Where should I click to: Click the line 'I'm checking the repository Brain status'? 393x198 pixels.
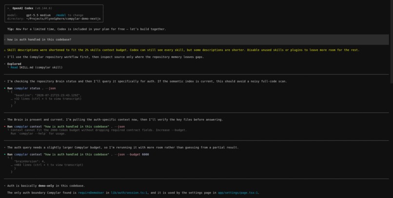[147, 81]
